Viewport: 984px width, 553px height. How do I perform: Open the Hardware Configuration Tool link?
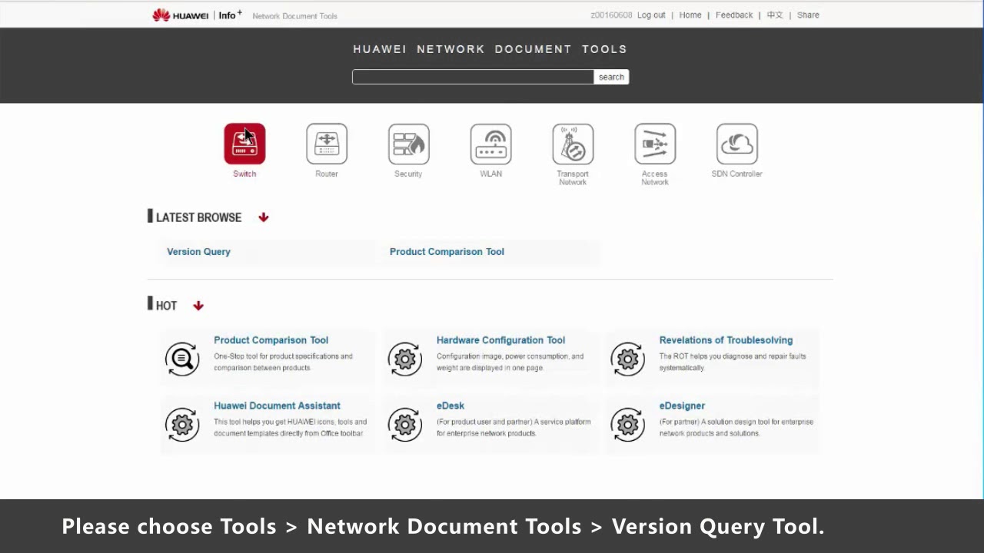pos(500,340)
